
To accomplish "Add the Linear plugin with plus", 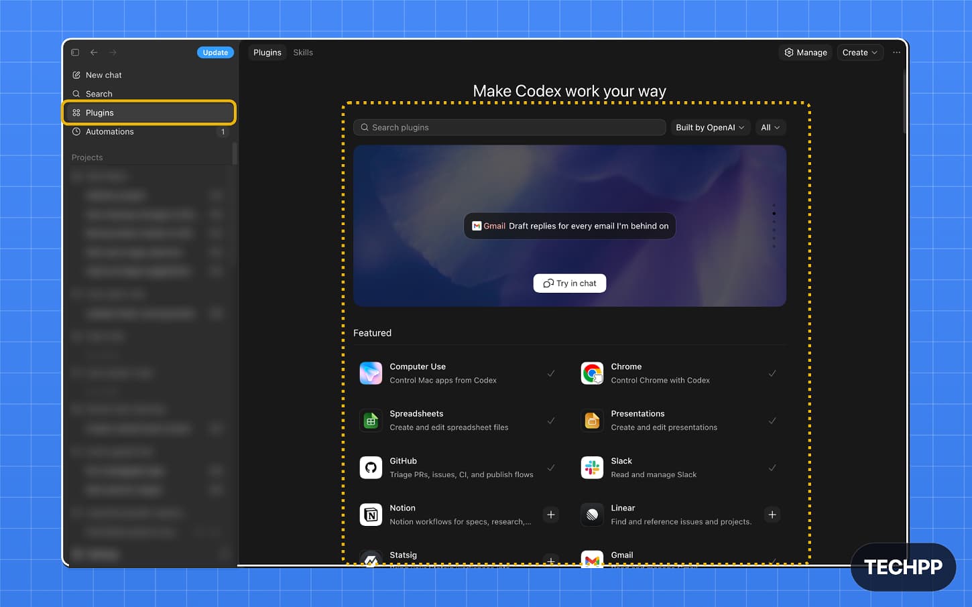I will click(772, 515).
